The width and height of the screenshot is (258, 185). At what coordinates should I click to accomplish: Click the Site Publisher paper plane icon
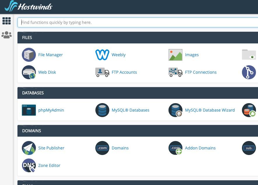point(29,148)
